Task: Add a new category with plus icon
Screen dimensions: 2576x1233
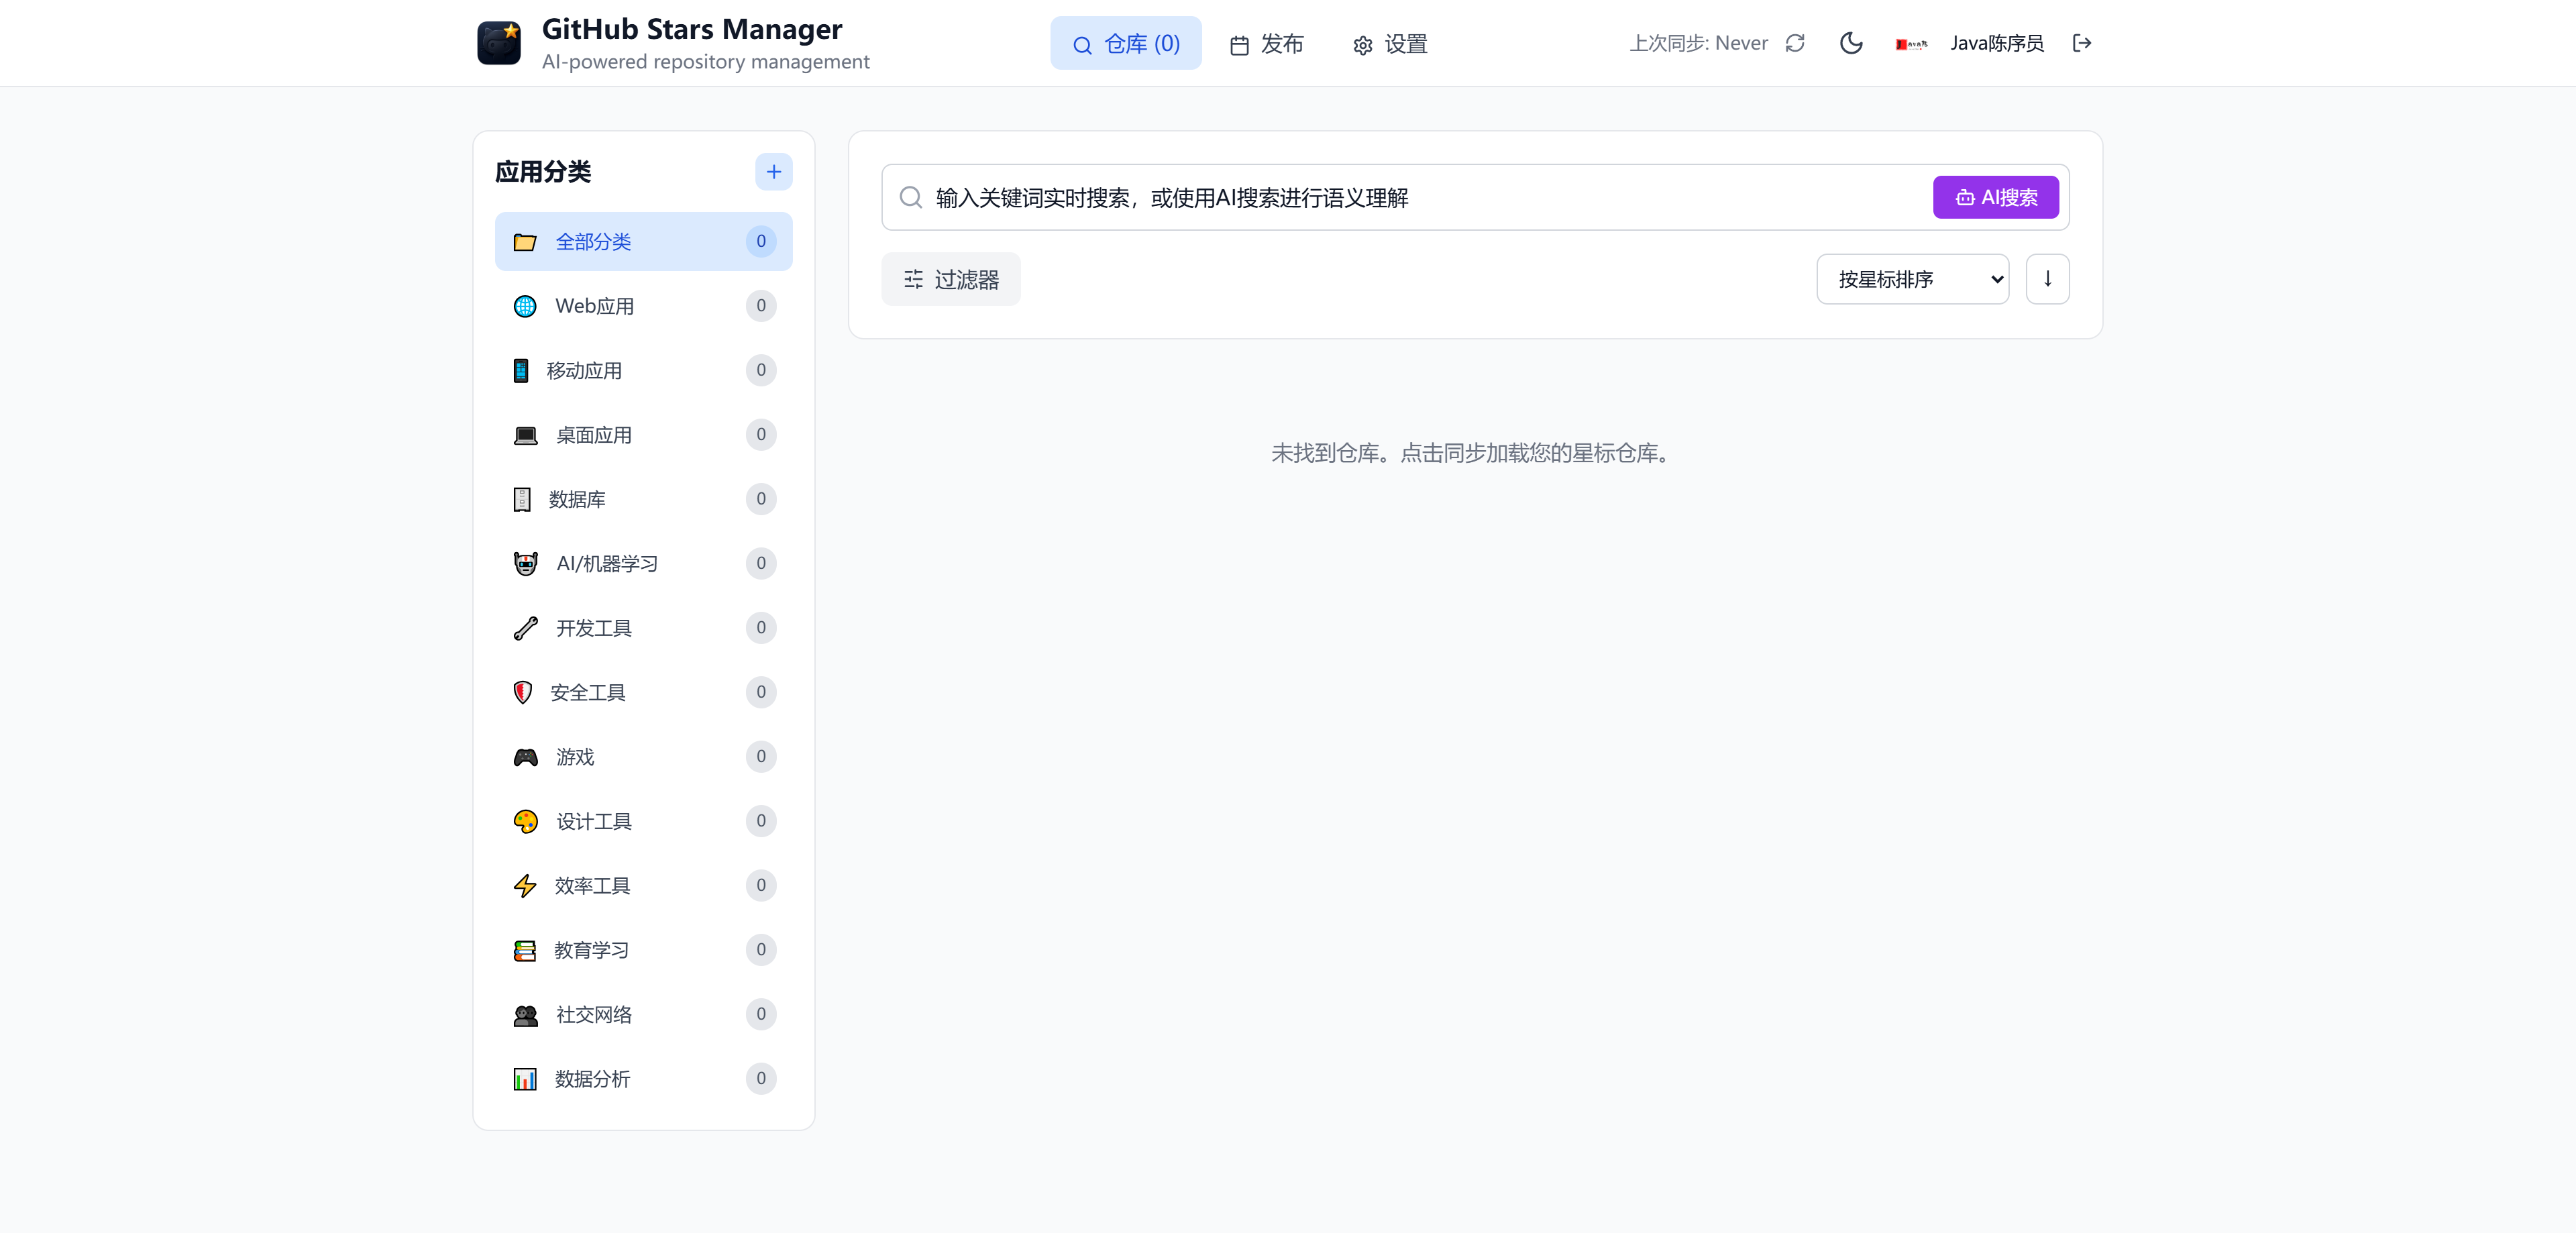Action: click(773, 172)
